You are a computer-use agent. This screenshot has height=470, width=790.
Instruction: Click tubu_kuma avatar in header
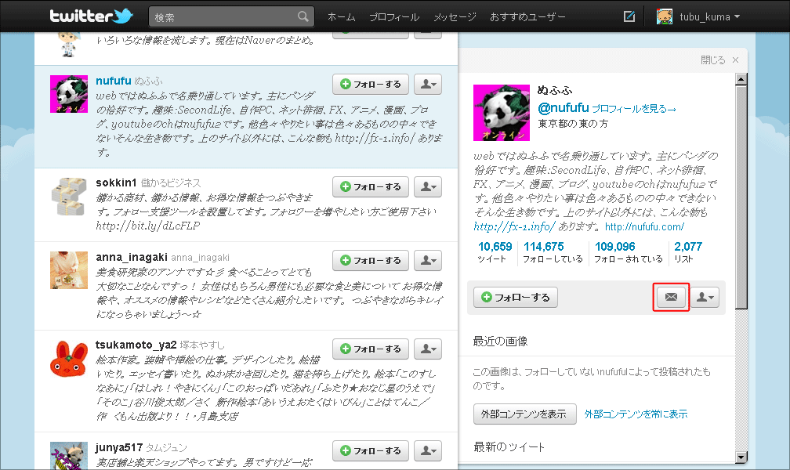tap(665, 16)
